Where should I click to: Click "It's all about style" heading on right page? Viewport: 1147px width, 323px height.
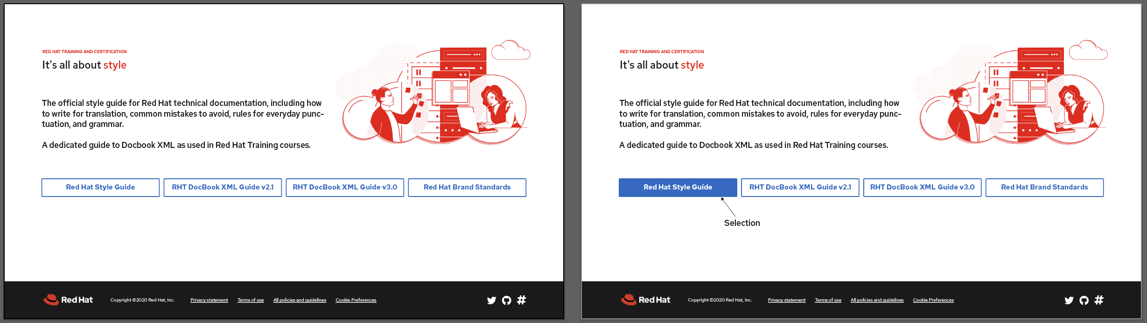(x=662, y=65)
